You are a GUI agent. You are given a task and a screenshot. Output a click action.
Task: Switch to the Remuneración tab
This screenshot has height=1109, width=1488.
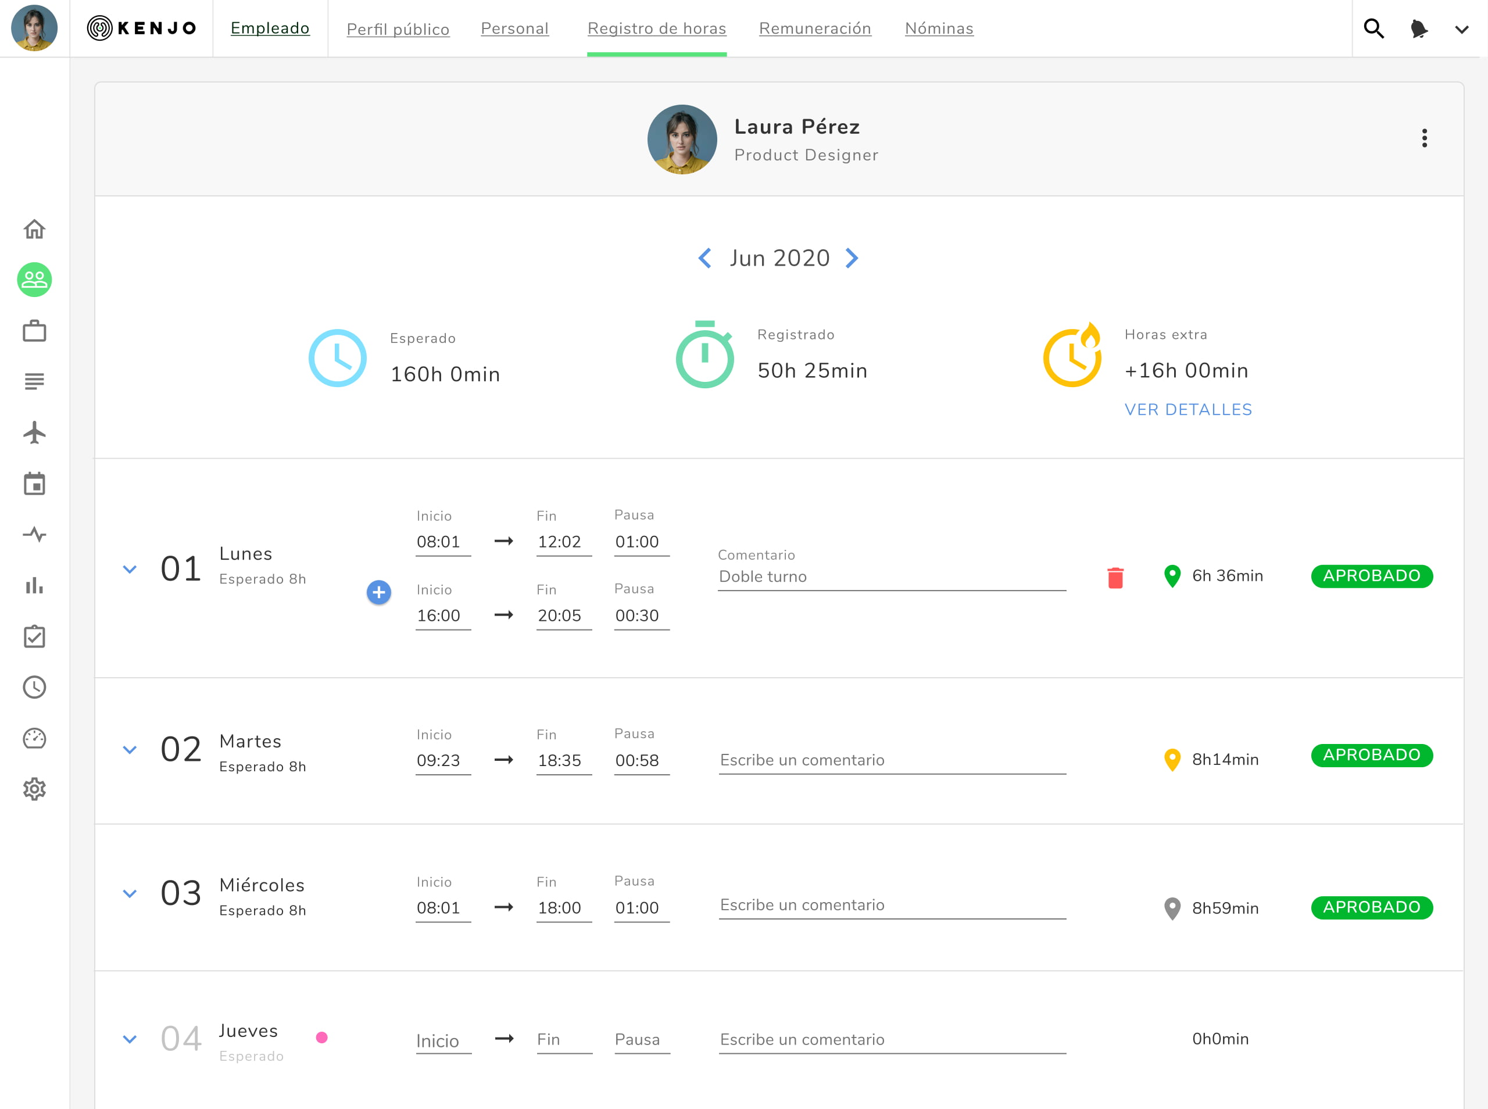tap(815, 28)
